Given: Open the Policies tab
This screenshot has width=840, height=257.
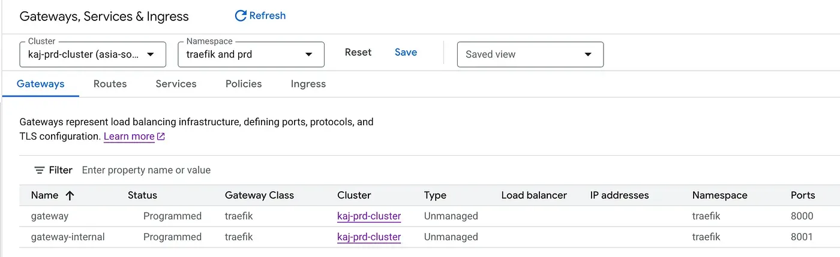Looking at the screenshot, I should (x=244, y=84).
